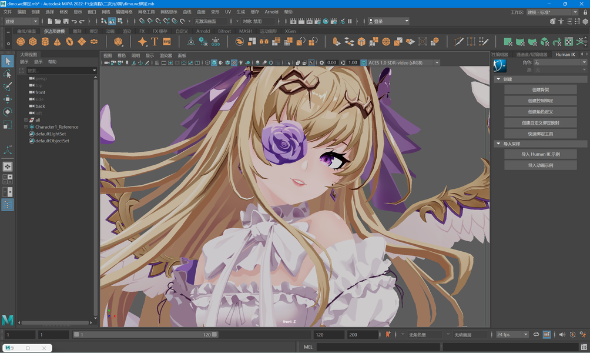Open the 工作区 workspace dropdown

click(552, 12)
